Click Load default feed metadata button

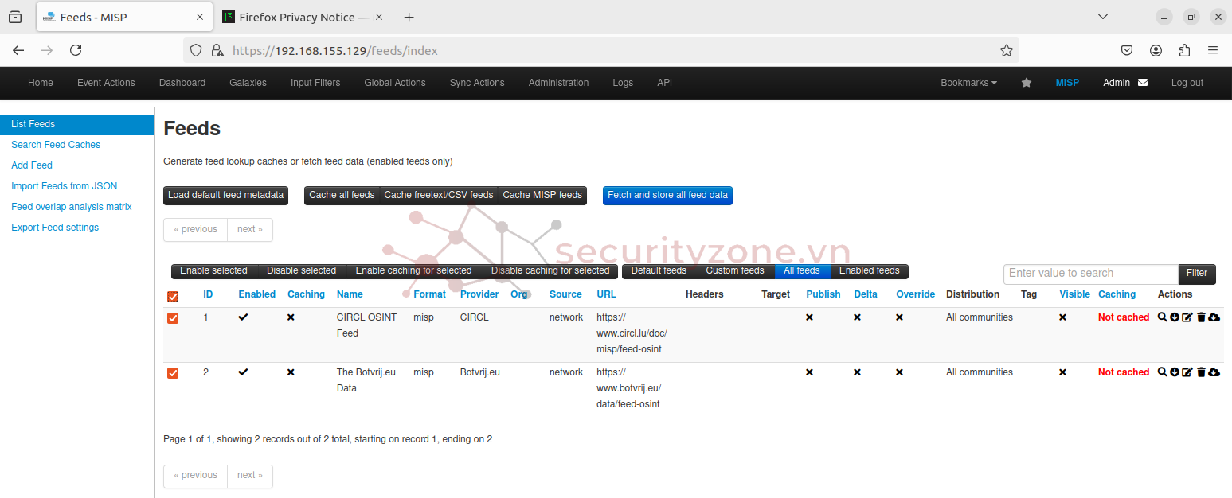pyautogui.click(x=225, y=196)
